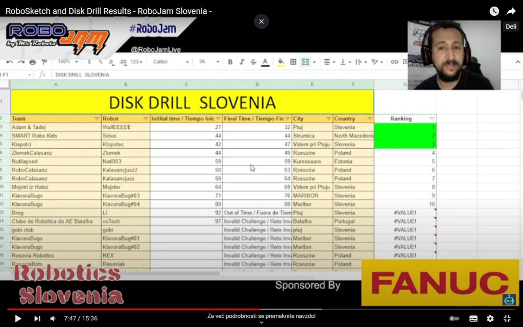Open the Ranking column filter

432,119
